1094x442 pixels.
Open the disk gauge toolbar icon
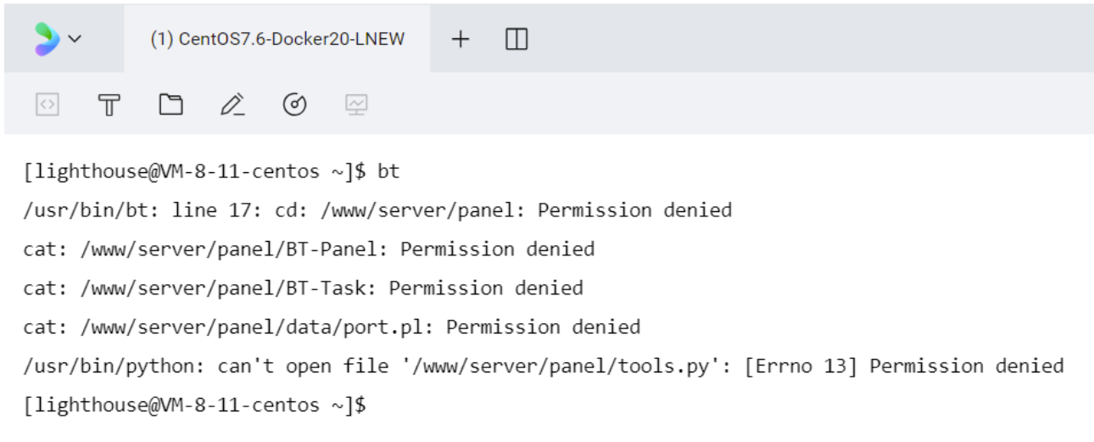[294, 105]
